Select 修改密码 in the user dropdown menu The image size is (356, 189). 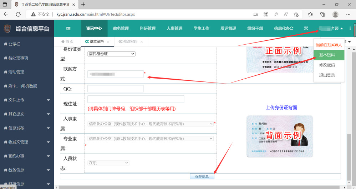coord(327,65)
